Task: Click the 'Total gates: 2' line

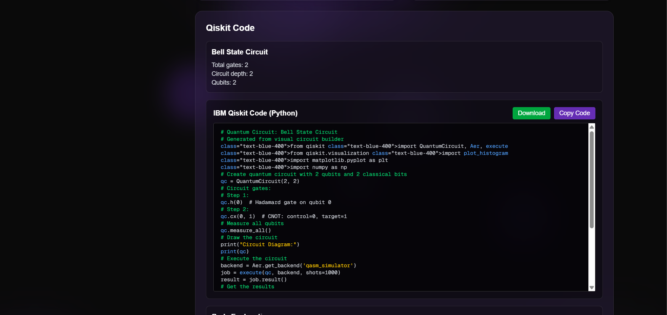Action: [x=230, y=65]
